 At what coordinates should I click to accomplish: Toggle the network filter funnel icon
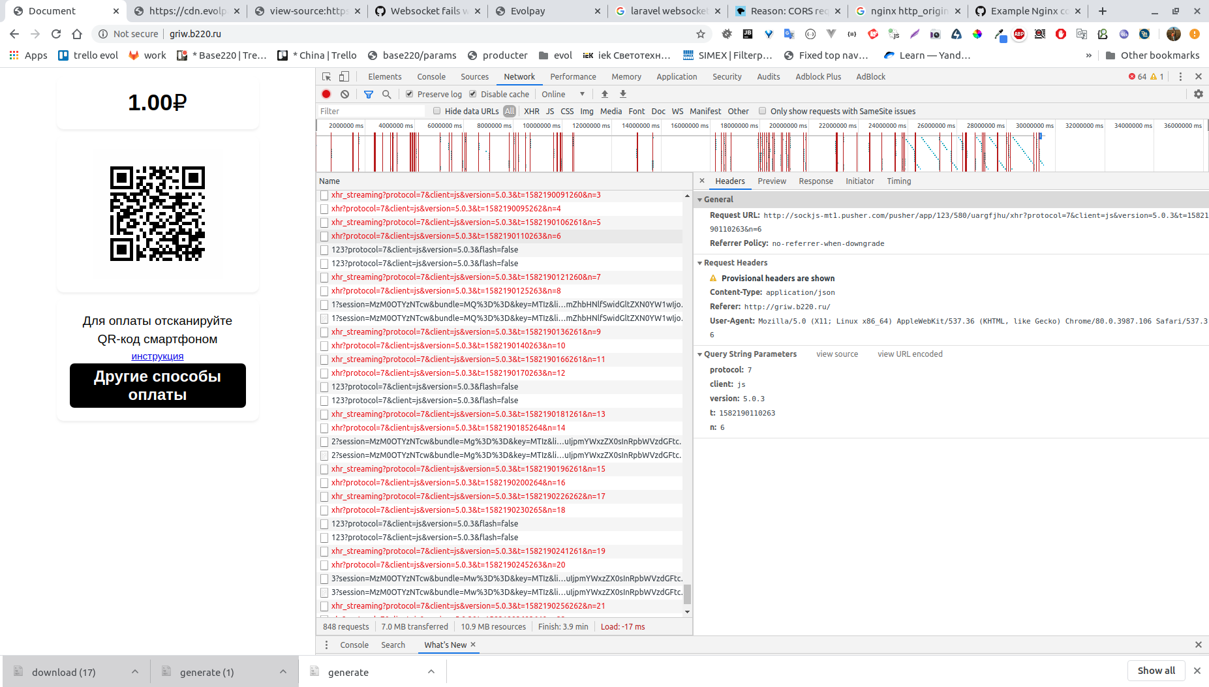click(369, 94)
